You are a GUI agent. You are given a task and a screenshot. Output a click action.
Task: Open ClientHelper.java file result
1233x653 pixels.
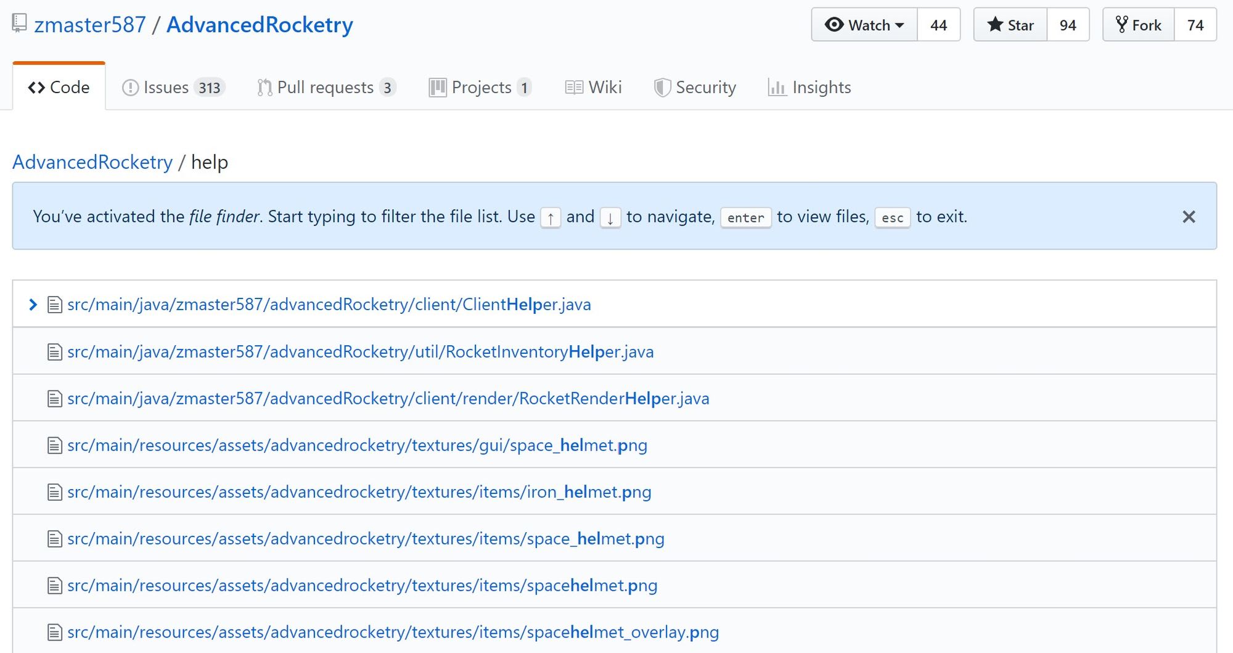coord(329,304)
